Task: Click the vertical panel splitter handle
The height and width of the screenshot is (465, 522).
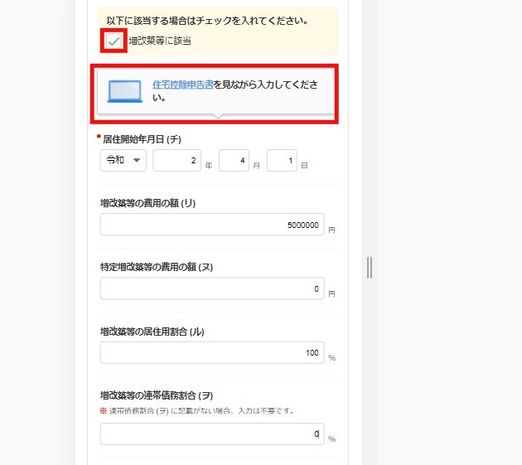Action: 370,268
